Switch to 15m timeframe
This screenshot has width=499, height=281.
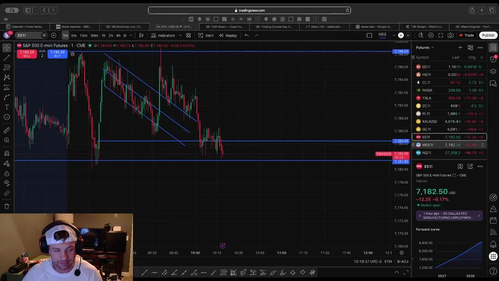(83, 36)
